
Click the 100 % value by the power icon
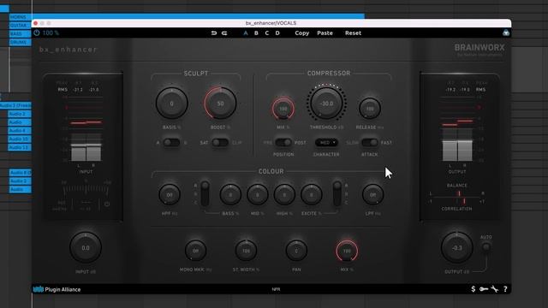tap(51, 33)
